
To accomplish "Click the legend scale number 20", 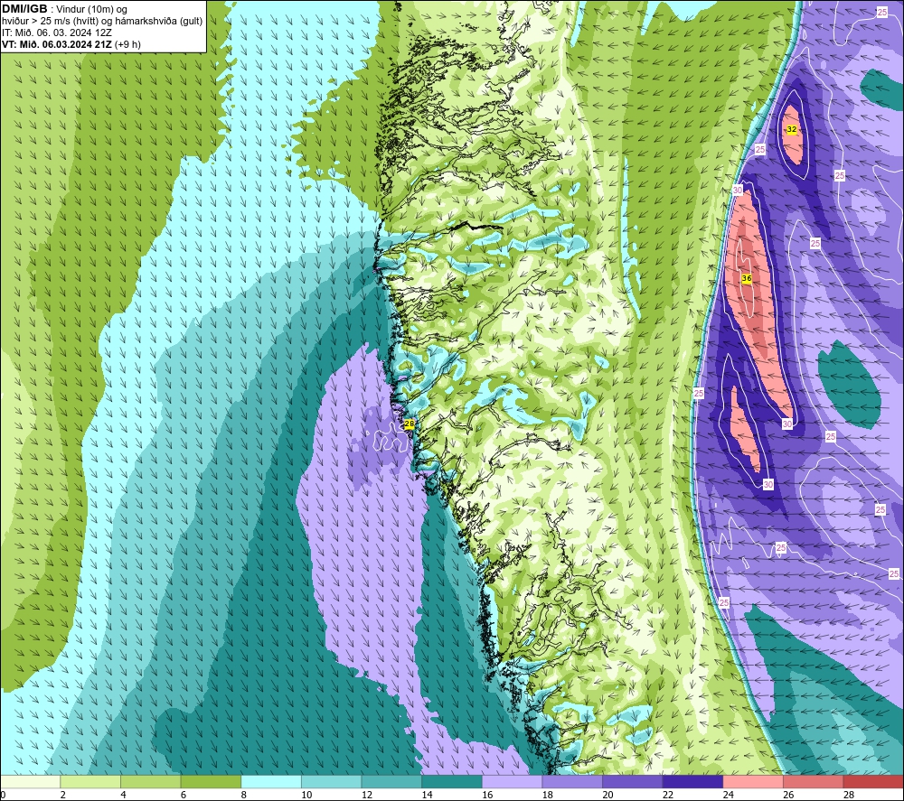I will pos(607,795).
